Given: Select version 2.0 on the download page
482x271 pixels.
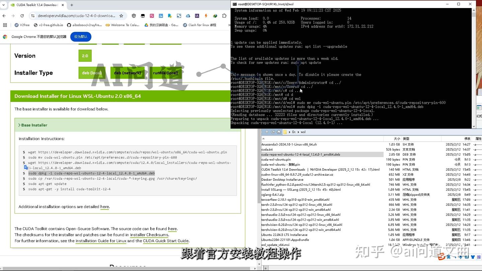Looking at the screenshot, I should [x=85, y=56].
